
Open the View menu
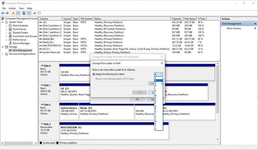(x=21, y=8)
